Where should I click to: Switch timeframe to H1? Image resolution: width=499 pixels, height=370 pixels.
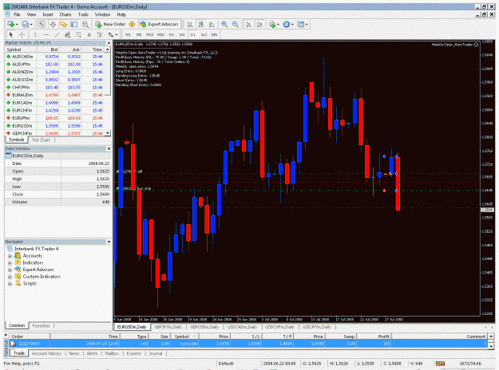point(171,34)
